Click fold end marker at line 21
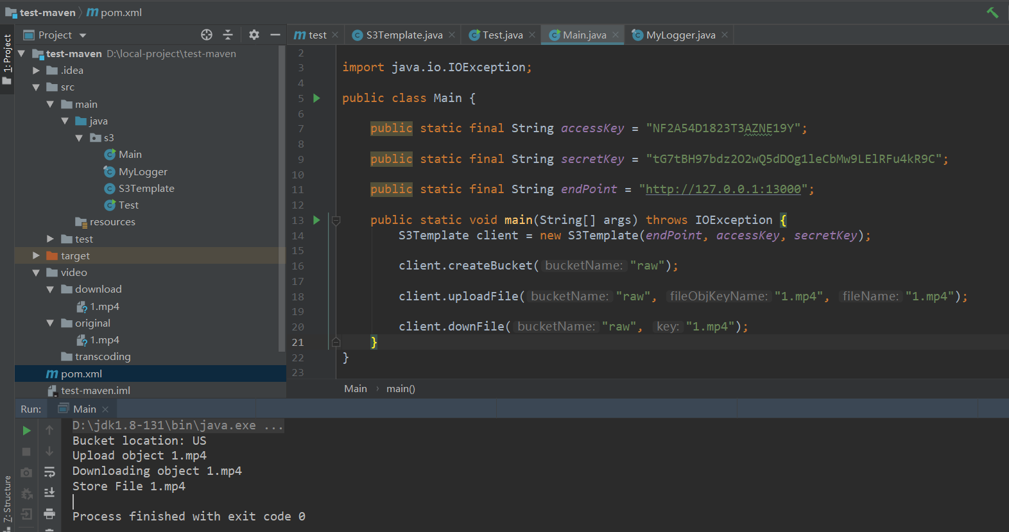Viewport: 1009px width, 532px height. pyautogui.click(x=336, y=342)
